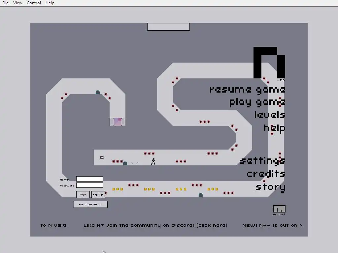Click the floor guard near the ninja

click(125, 163)
